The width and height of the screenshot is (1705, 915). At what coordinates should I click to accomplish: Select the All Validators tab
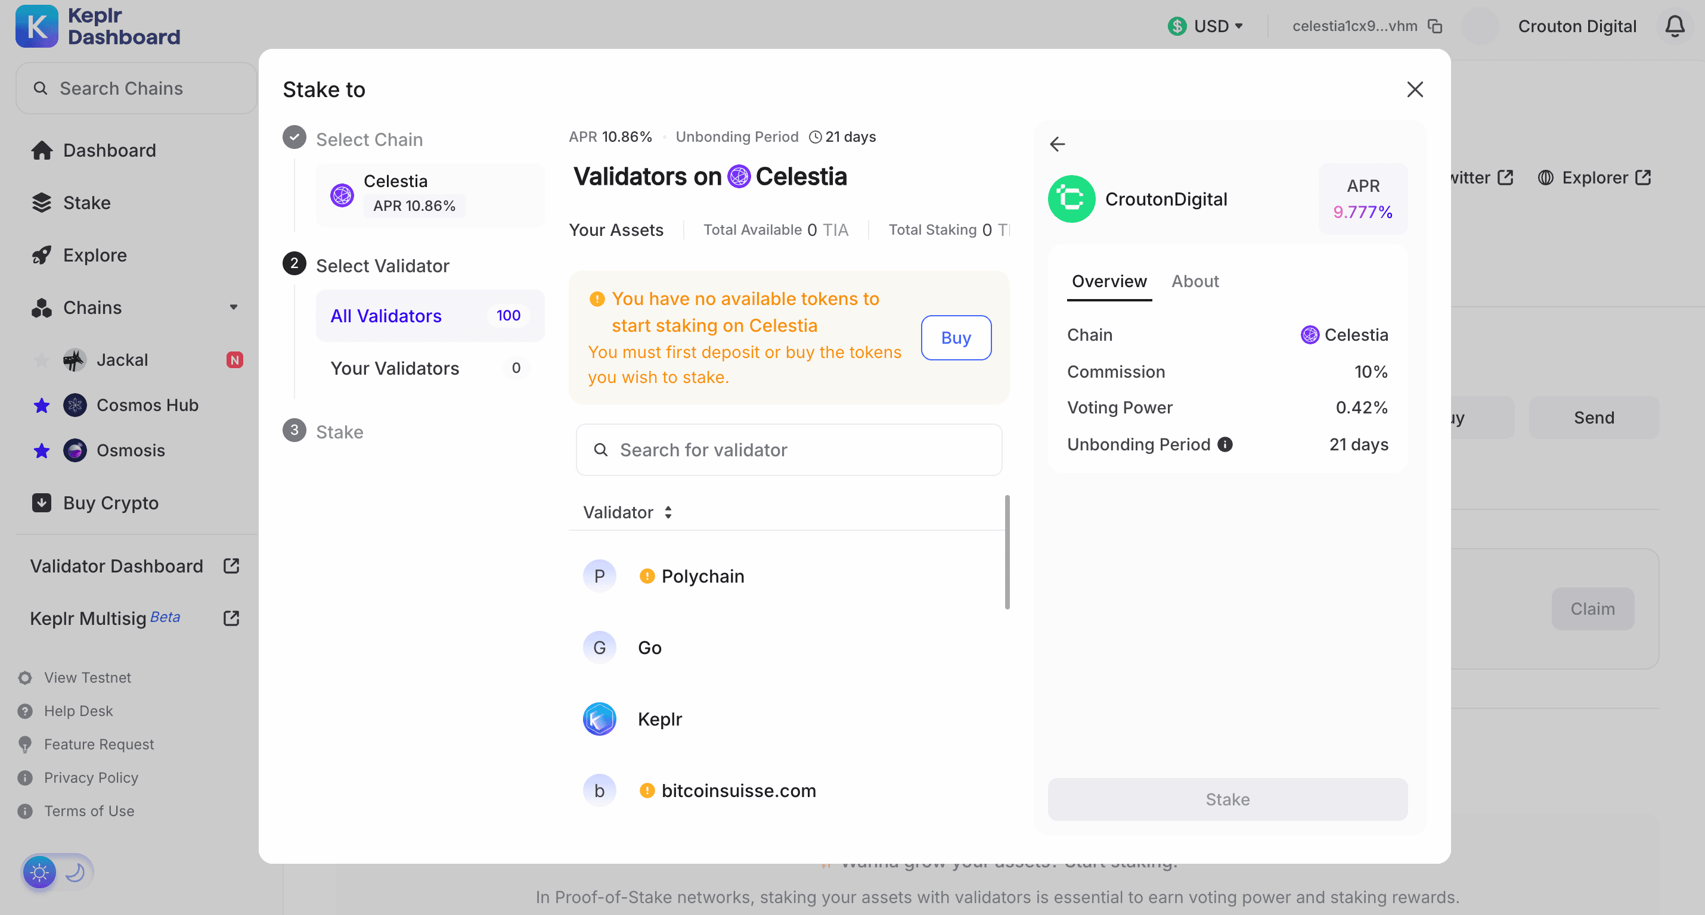coord(430,316)
